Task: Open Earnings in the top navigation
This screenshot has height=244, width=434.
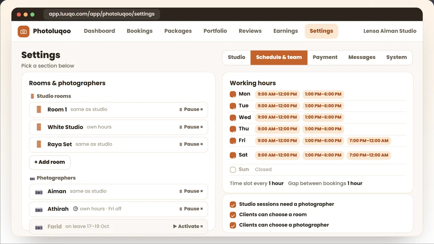Action: [x=285, y=31]
